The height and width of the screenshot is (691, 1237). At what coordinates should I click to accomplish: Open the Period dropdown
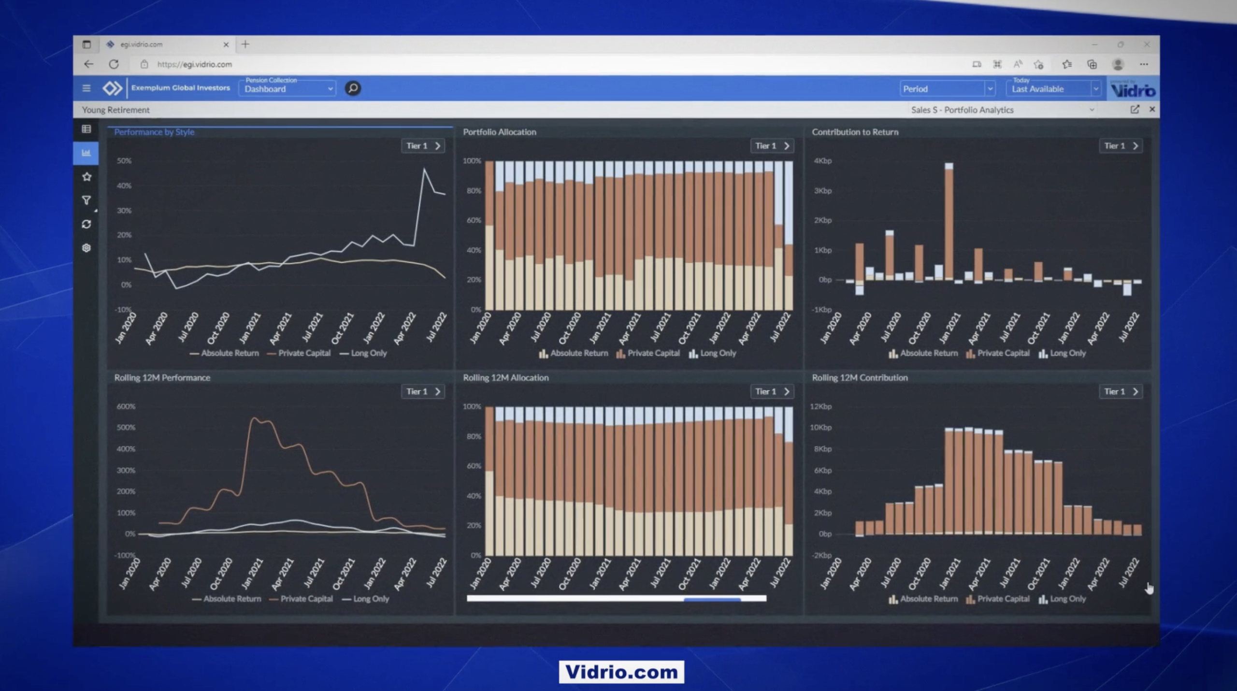(947, 89)
